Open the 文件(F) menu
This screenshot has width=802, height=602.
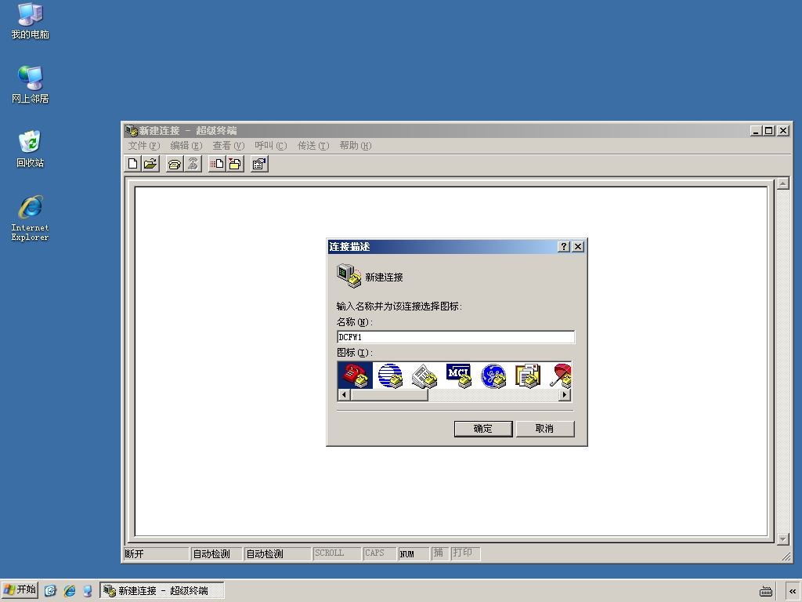pyautogui.click(x=144, y=146)
